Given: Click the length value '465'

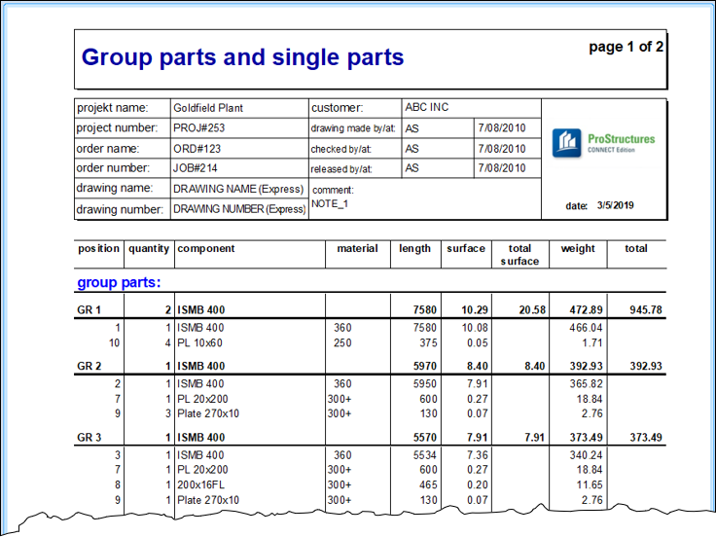Looking at the screenshot, I should click(x=428, y=484).
